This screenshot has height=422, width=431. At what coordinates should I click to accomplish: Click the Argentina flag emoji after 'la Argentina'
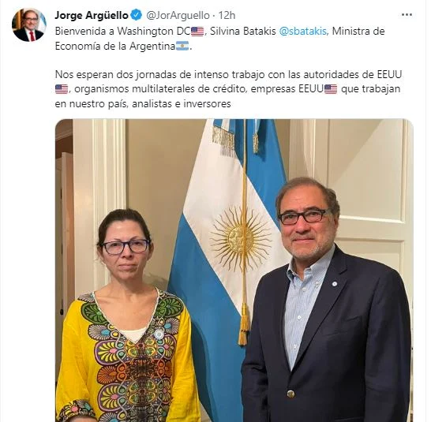[x=182, y=46]
